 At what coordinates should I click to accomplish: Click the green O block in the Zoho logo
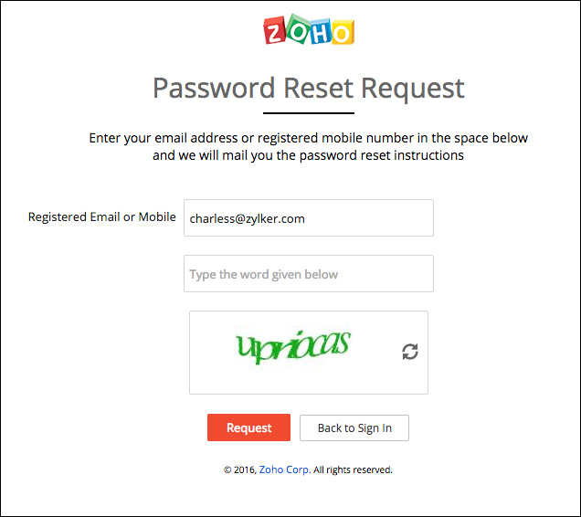[x=296, y=29]
